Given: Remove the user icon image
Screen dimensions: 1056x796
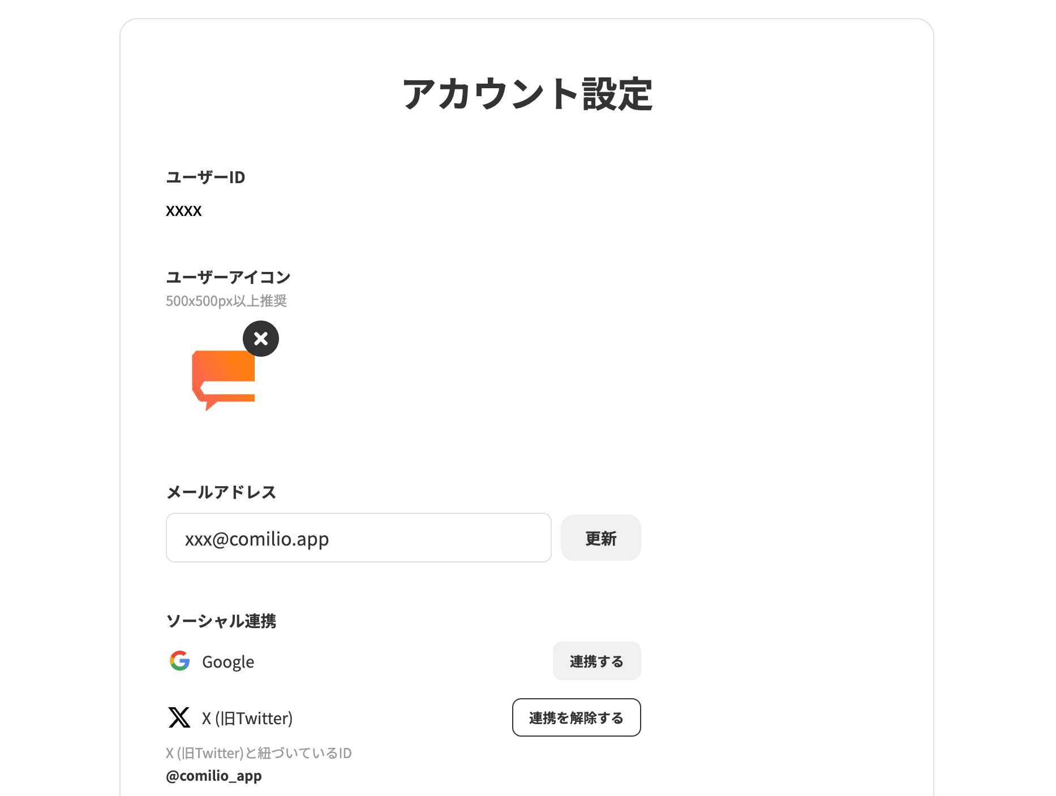Looking at the screenshot, I should (x=261, y=339).
